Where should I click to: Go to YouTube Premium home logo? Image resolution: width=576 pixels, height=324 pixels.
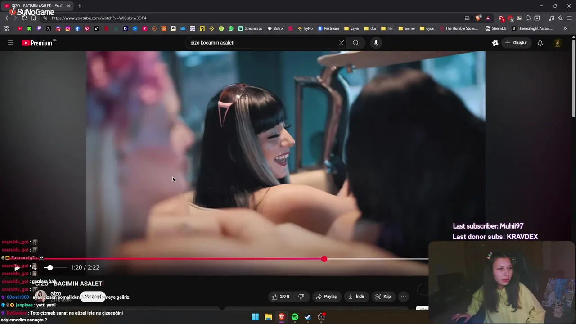tap(38, 43)
